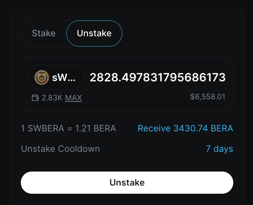Click the 2.83K wallet balance text
Image resolution: width=253 pixels, height=205 pixels.
[x=52, y=98]
